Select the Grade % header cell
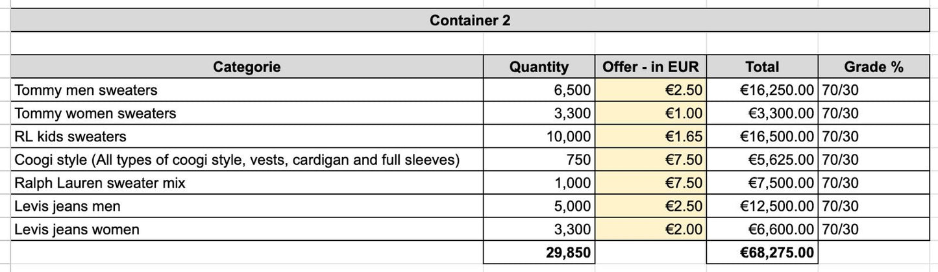Image resolution: width=938 pixels, height=272 pixels. (x=874, y=66)
